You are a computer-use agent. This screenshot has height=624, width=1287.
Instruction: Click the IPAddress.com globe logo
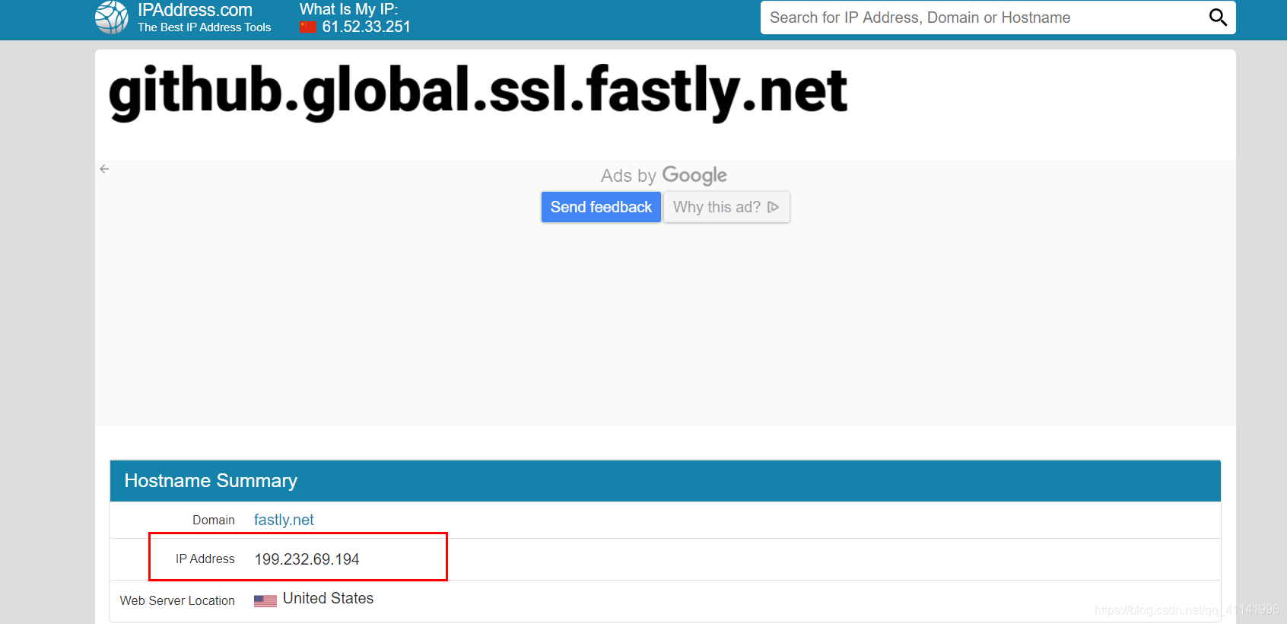coord(112,17)
